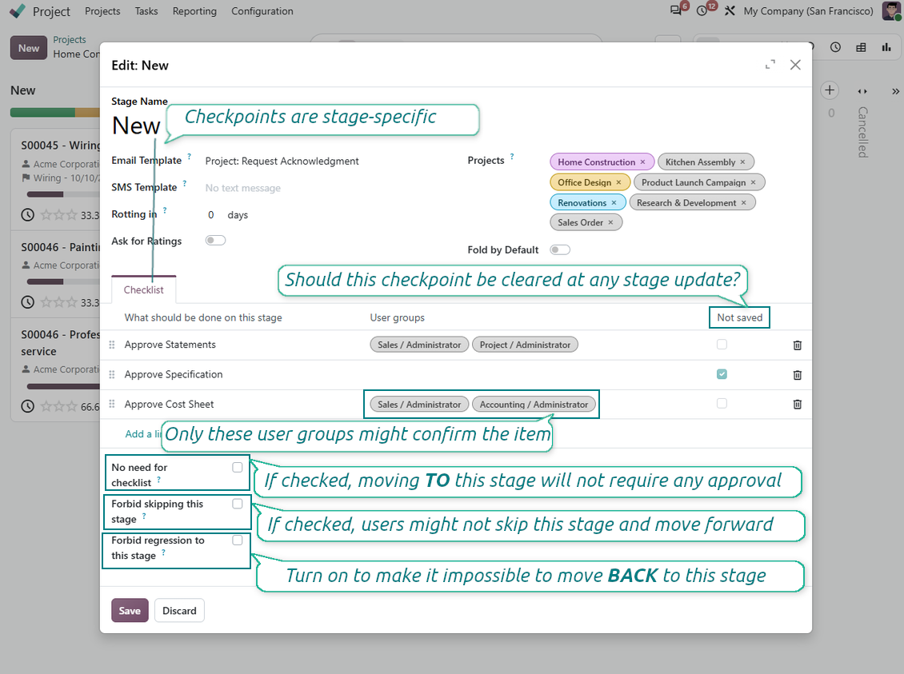Click Accounting / Administrator group tag
Image resolution: width=904 pixels, height=674 pixels.
534,405
